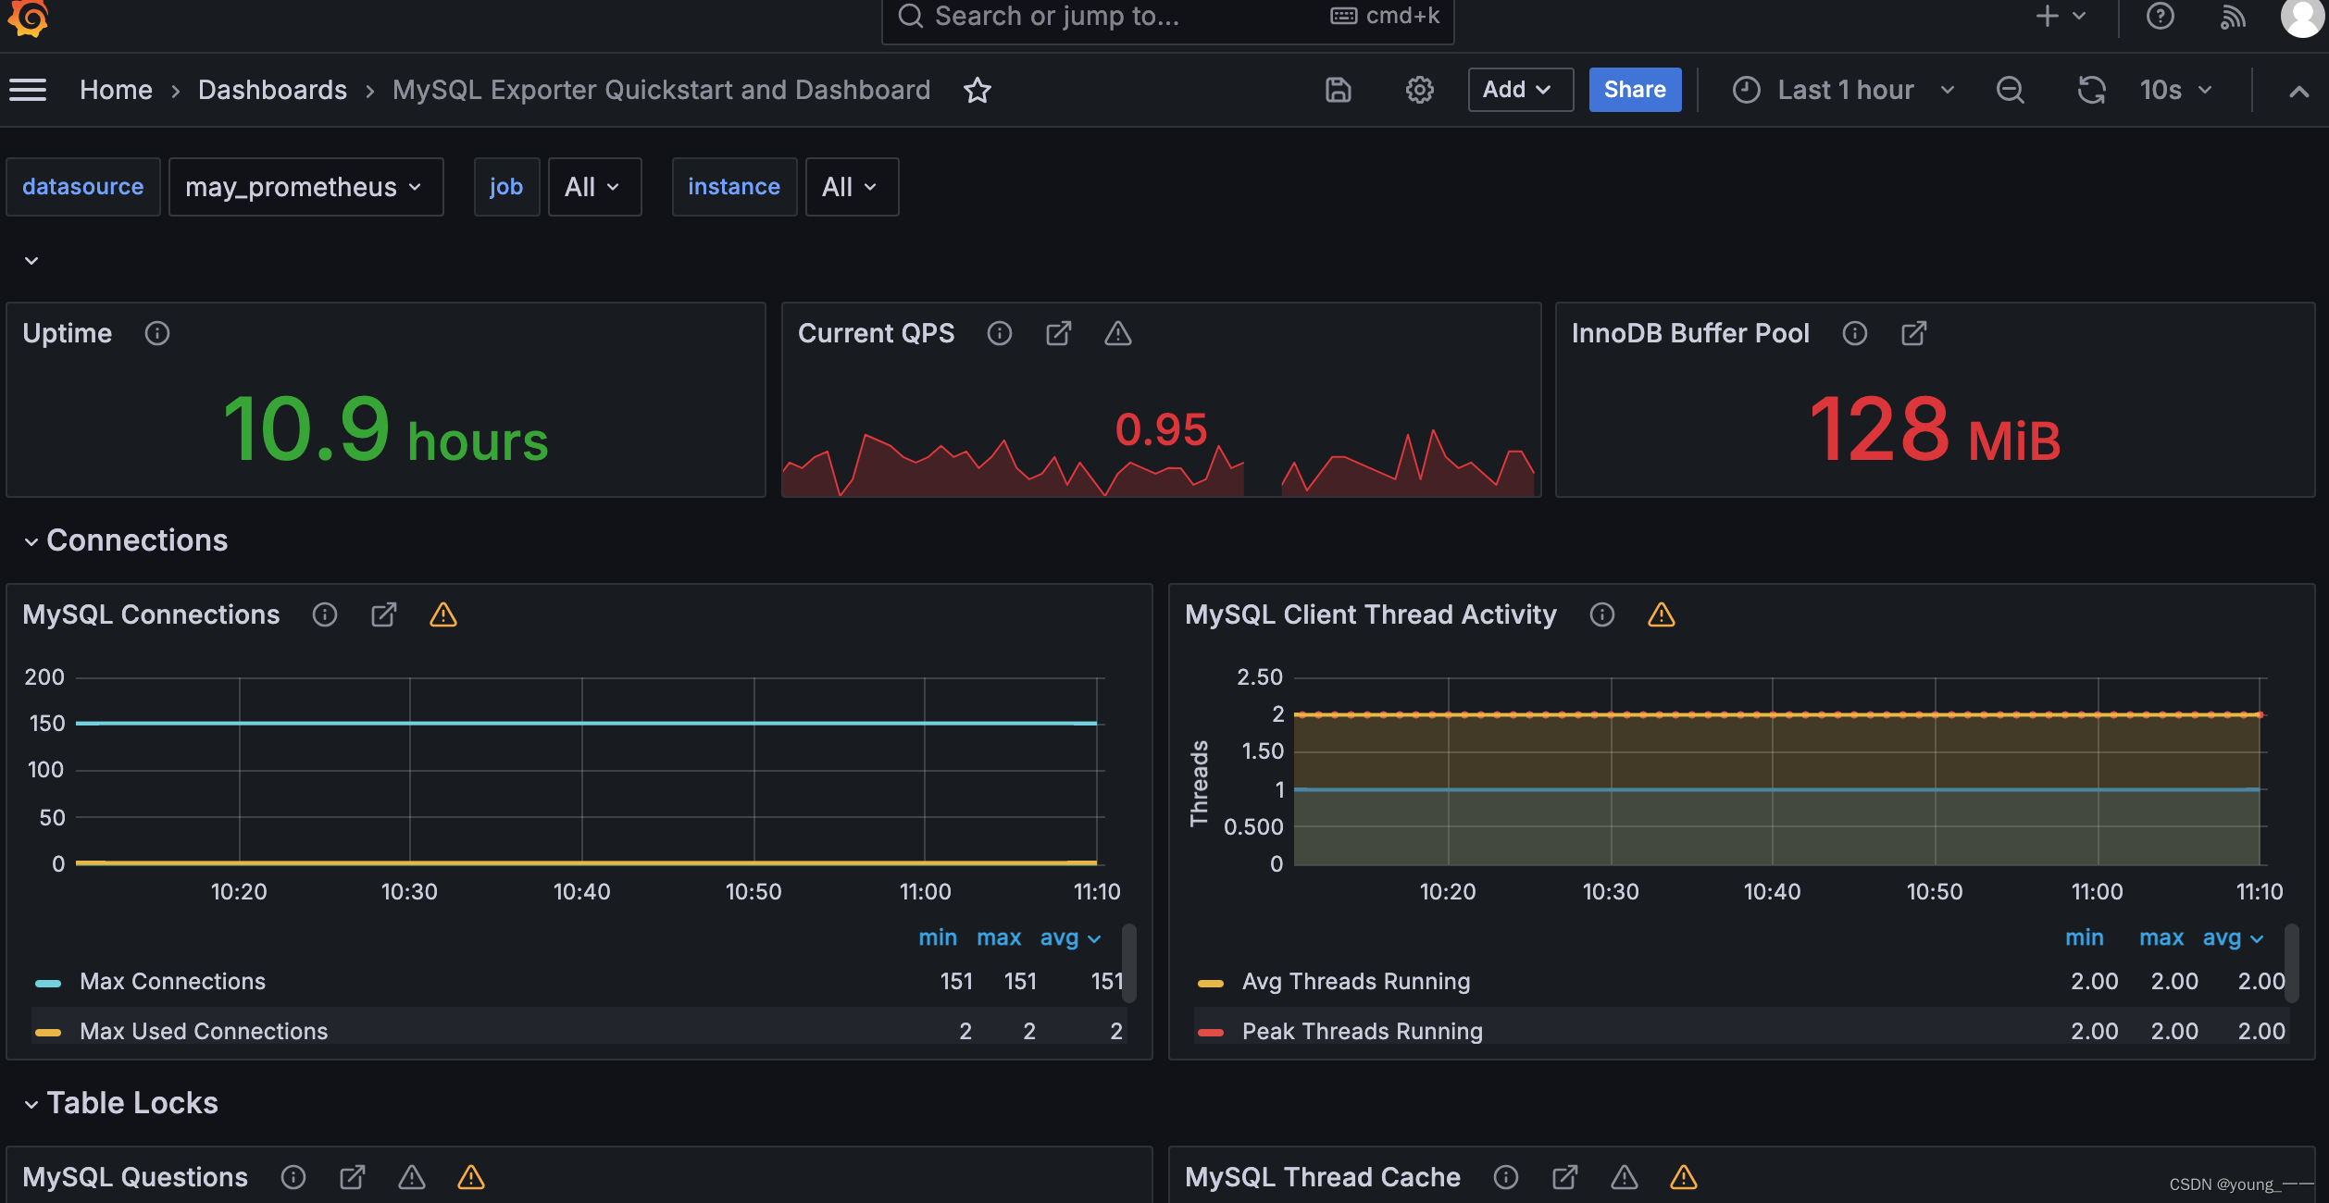Go to Dashboards breadcrumb
The image size is (2329, 1203).
click(272, 90)
